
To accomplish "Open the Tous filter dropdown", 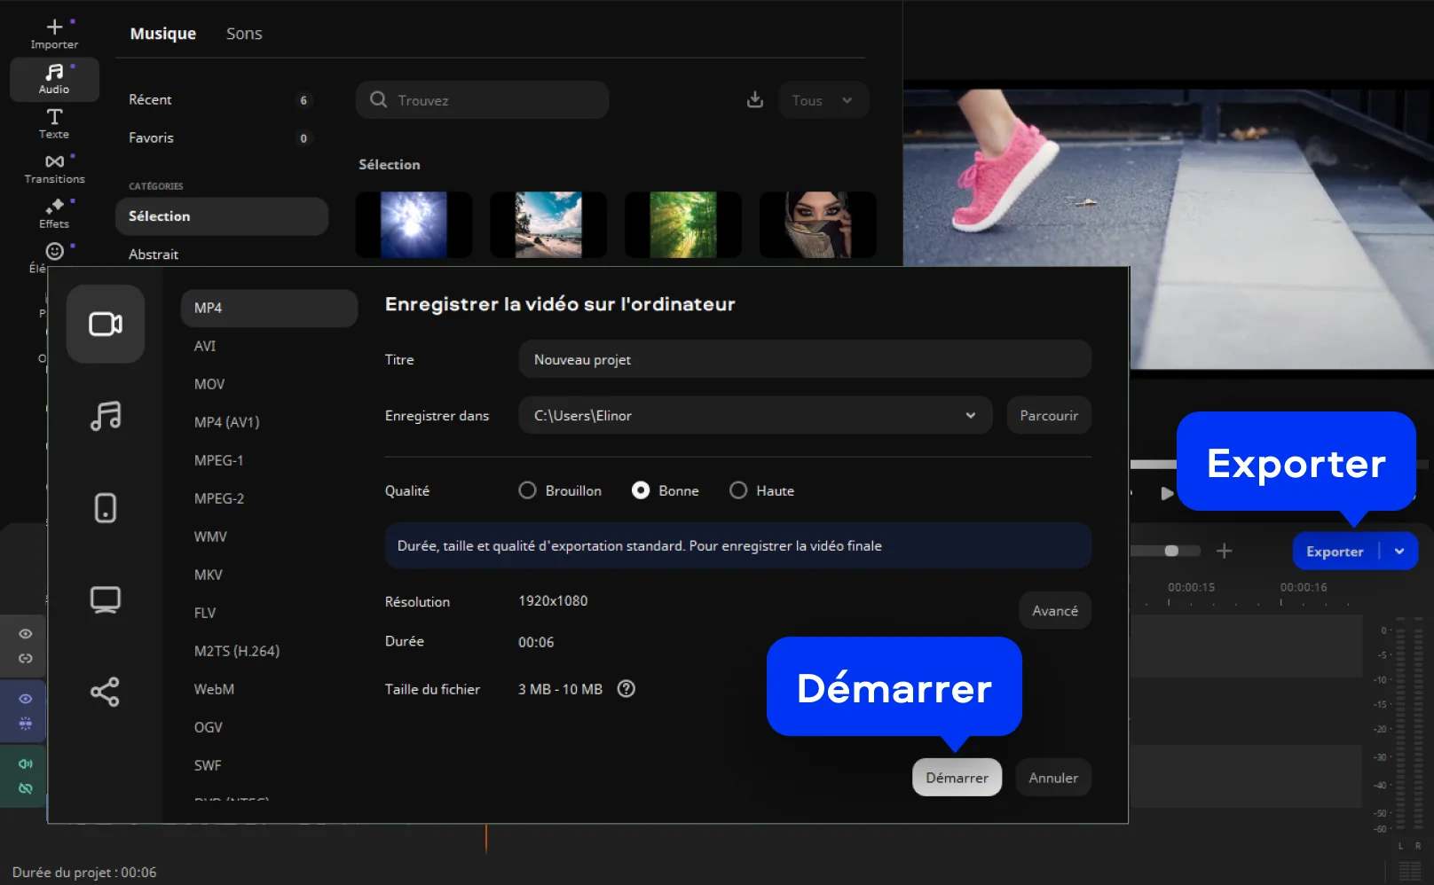I will coord(823,100).
